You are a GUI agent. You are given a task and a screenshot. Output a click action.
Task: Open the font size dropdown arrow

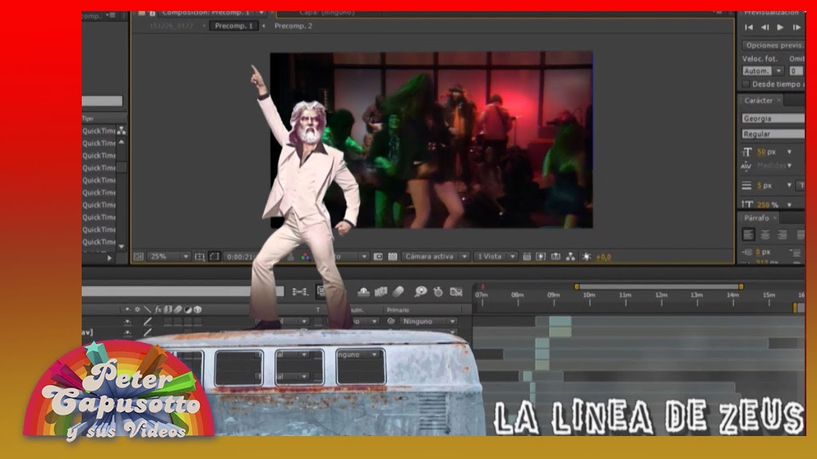click(x=790, y=152)
